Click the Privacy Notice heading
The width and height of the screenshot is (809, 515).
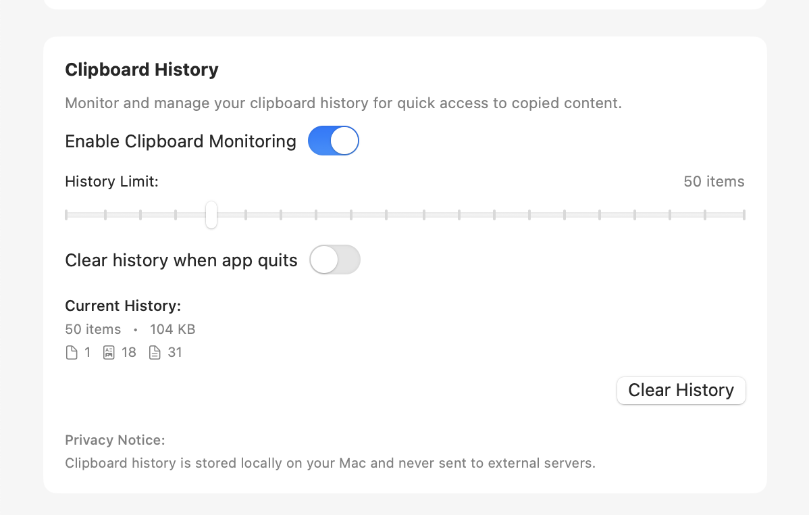point(115,441)
